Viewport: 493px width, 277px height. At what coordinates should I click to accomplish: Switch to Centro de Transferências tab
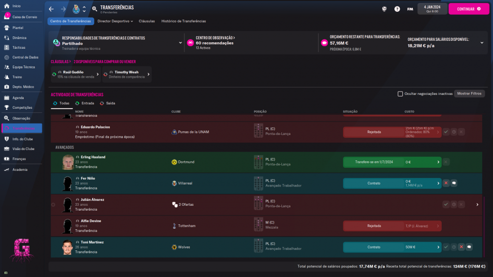[x=70, y=21]
